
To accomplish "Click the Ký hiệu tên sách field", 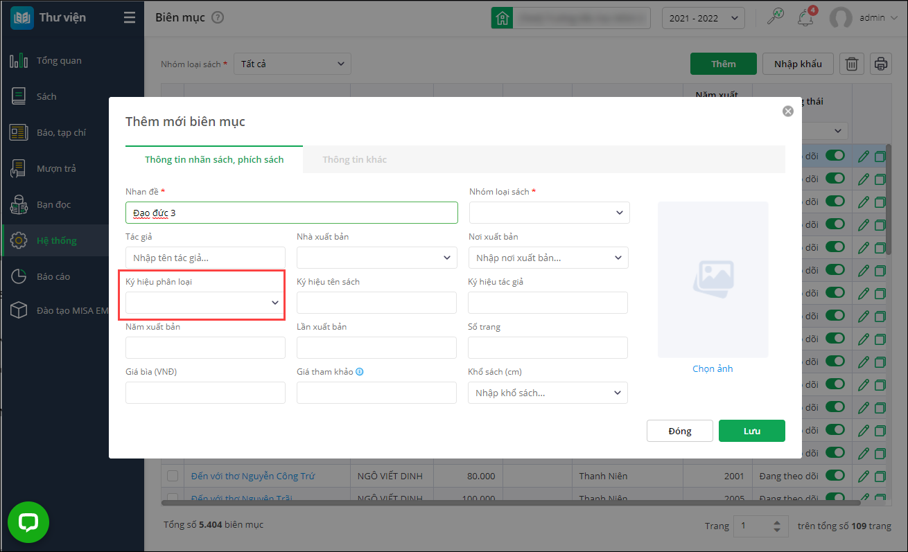I will (376, 303).
